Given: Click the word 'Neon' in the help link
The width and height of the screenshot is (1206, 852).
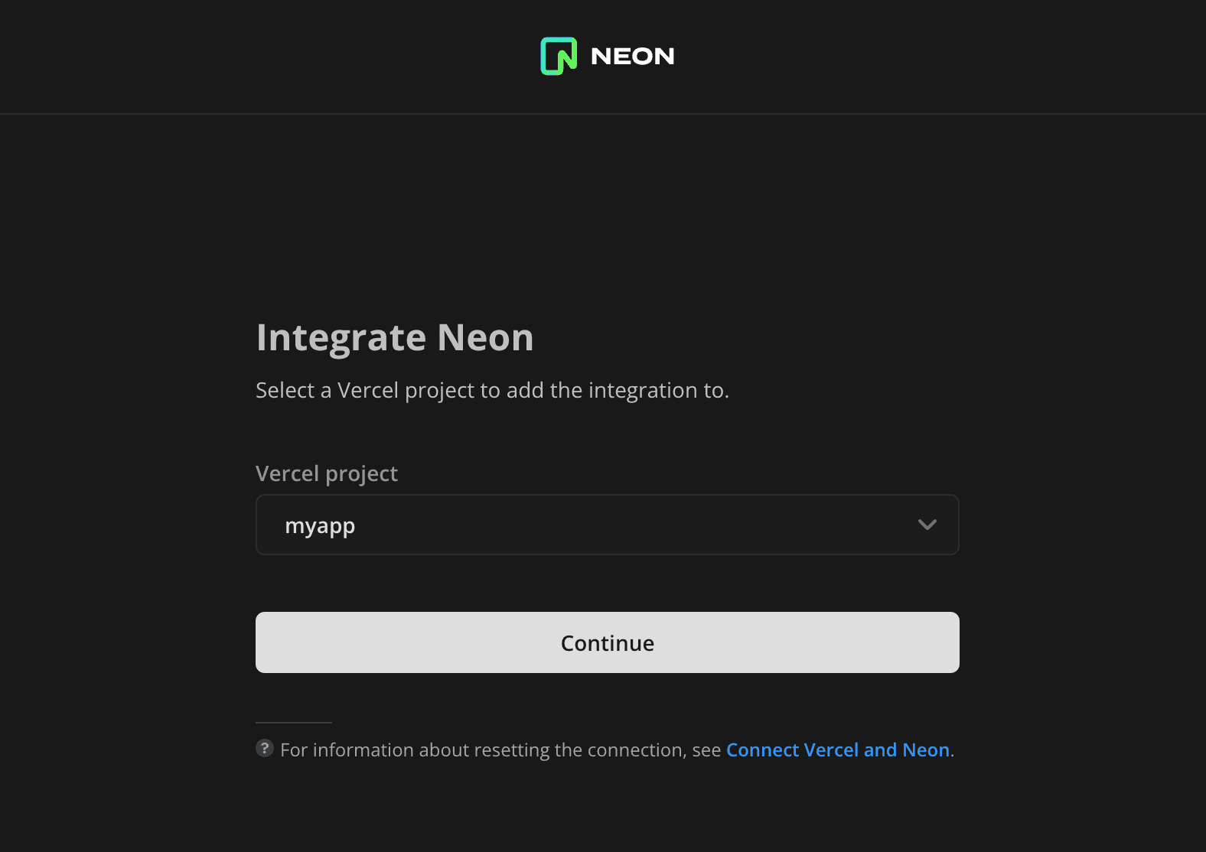Looking at the screenshot, I should [x=926, y=750].
